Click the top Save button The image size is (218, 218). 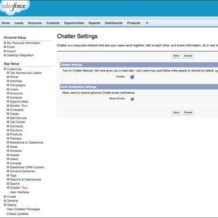coord(176,56)
